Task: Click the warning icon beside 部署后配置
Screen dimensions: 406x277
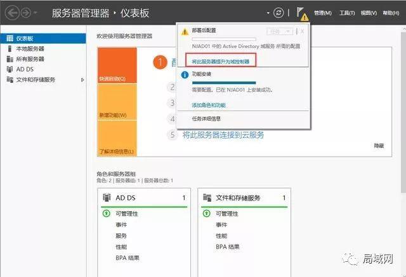Action: (185, 32)
